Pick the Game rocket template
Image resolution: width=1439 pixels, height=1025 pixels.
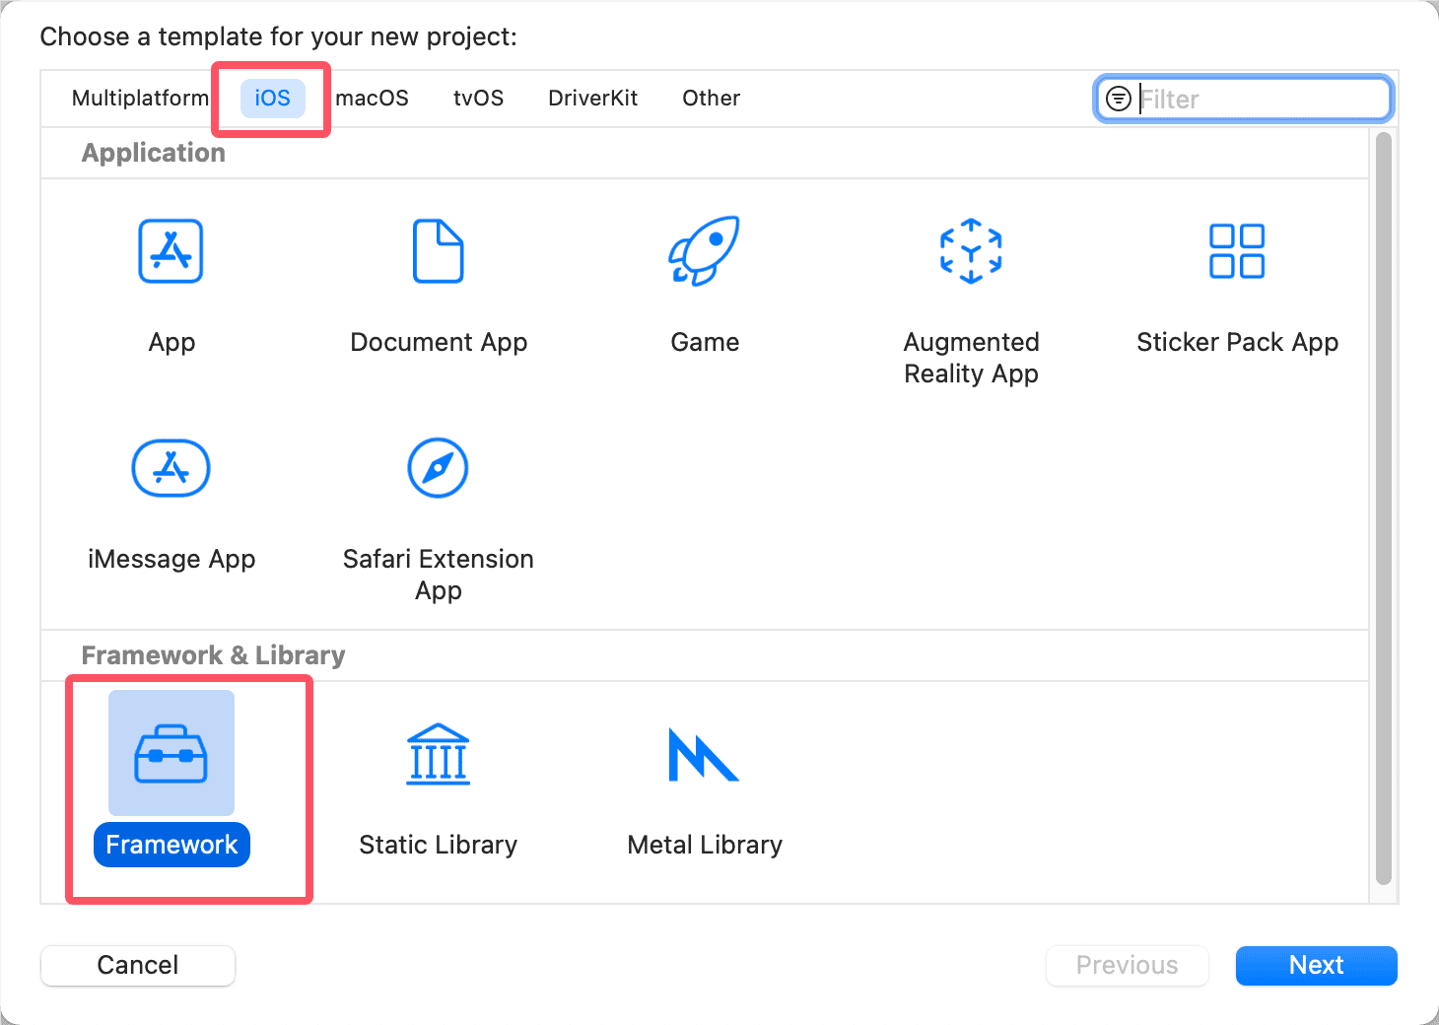[705, 252]
